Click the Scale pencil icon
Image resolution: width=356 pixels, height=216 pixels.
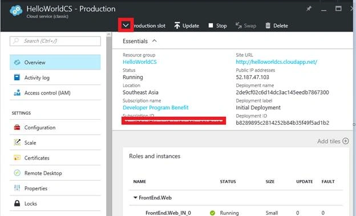[17, 142]
